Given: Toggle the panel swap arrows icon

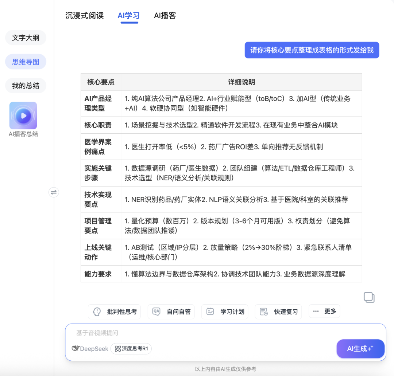Looking at the screenshot, I should 54,192.
